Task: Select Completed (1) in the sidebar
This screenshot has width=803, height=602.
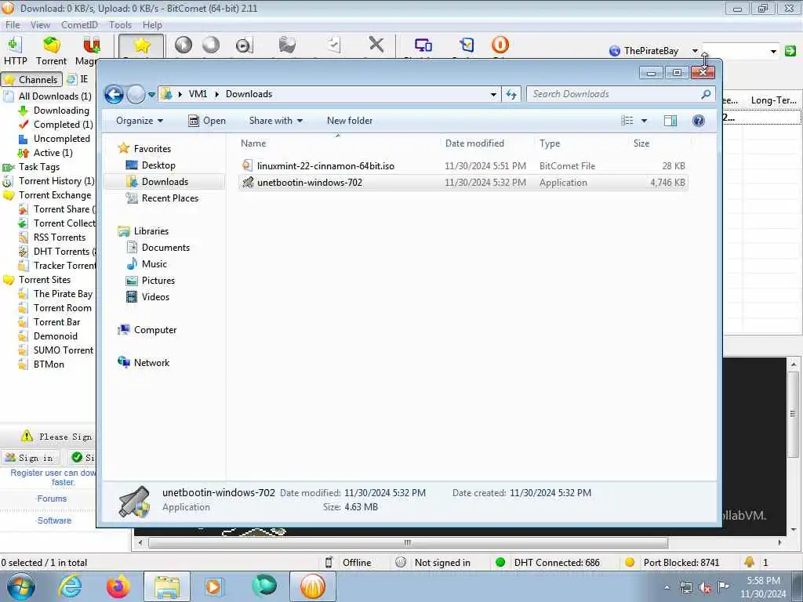Action: [63, 125]
